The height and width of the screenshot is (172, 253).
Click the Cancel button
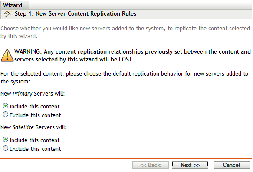click(x=232, y=165)
